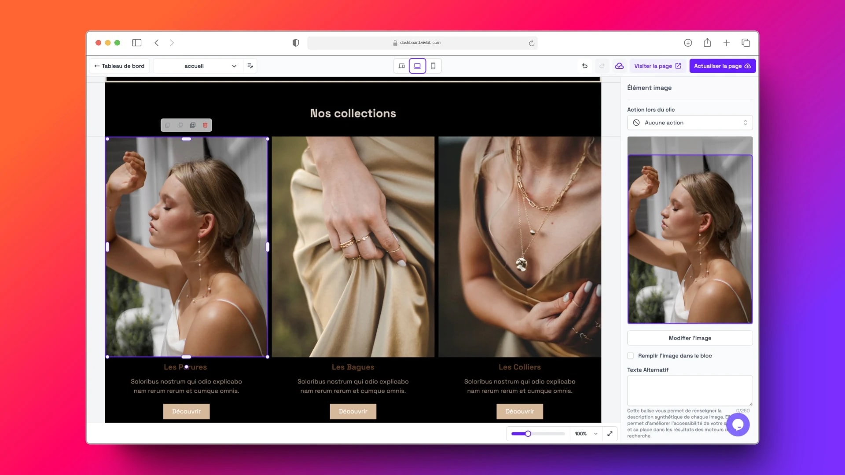Click the cloud save status icon
The image size is (845, 475).
tap(619, 66)
